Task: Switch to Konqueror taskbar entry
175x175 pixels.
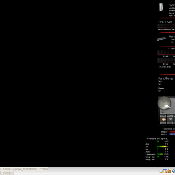Action: pyautogui.click(x=7, y=169)
